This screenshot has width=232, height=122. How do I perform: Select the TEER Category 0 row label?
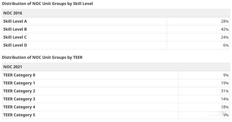[19, 75]
